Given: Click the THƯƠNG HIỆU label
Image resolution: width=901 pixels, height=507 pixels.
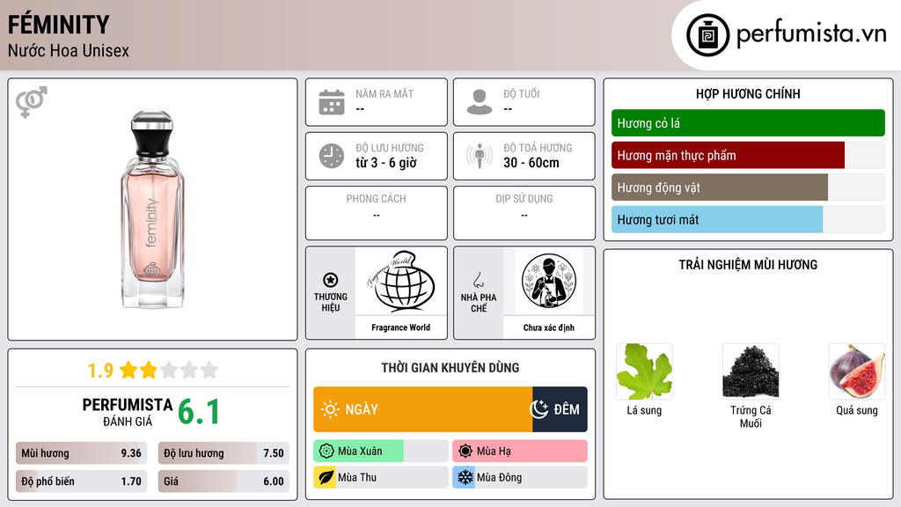Looking at the screenshot, I should [x=331, y=303].
